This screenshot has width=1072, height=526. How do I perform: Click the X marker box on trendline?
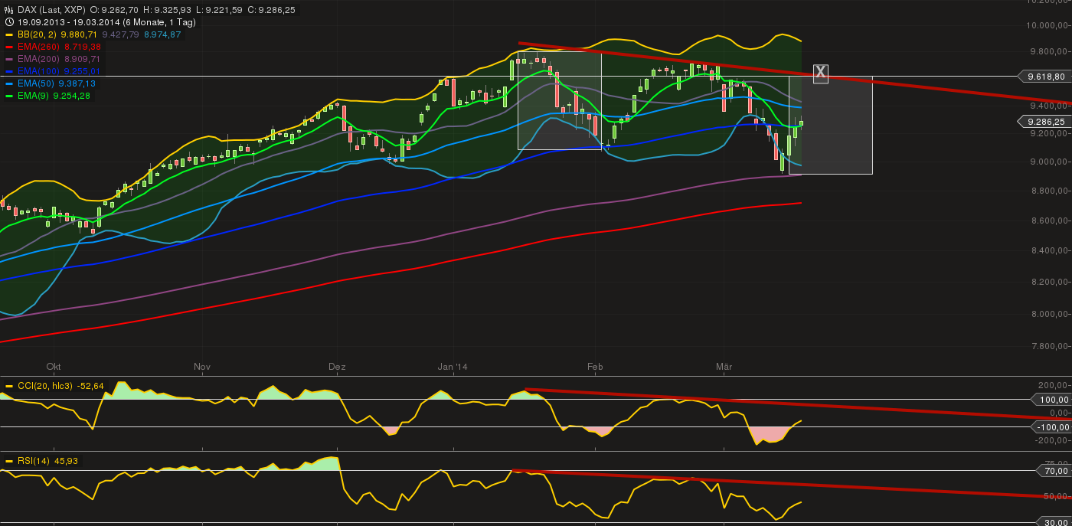click(820, 73)
